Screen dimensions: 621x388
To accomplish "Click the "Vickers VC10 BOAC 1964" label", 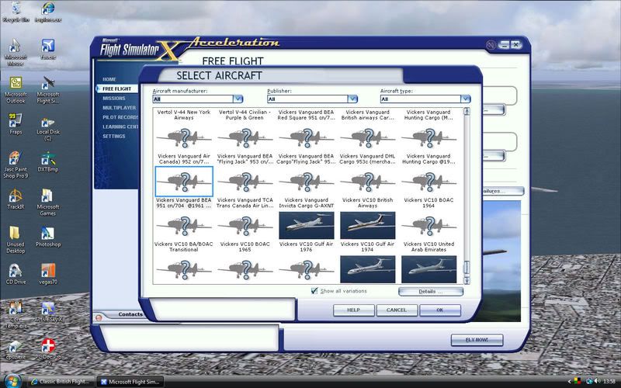I will [428, 203].
